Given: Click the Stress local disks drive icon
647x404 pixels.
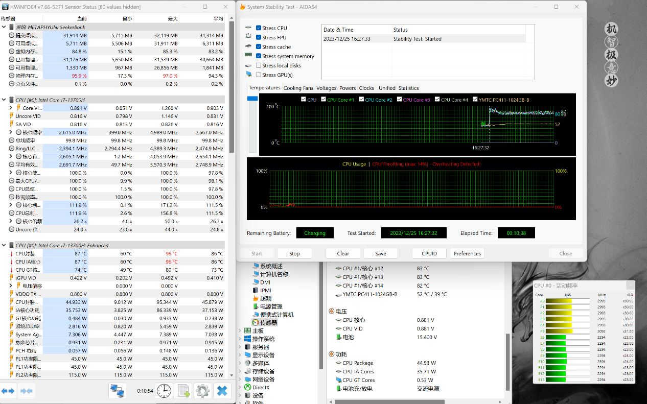Looking at the screenshot, I should (248, 65).
